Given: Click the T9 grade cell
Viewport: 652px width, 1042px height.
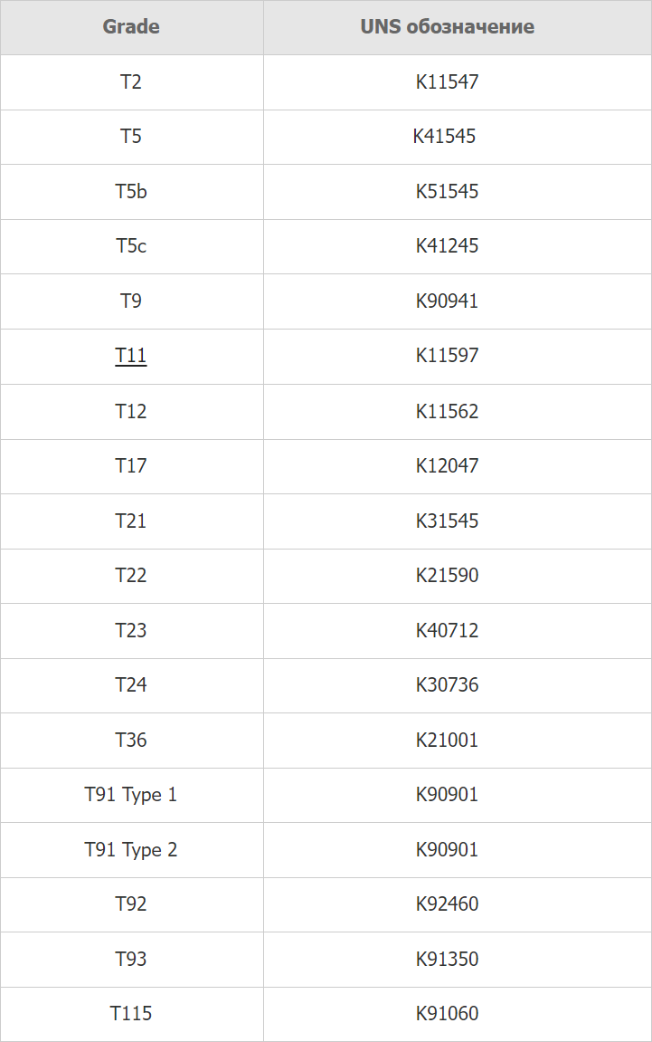Looking at the screenshot, I should coord(131,301).
